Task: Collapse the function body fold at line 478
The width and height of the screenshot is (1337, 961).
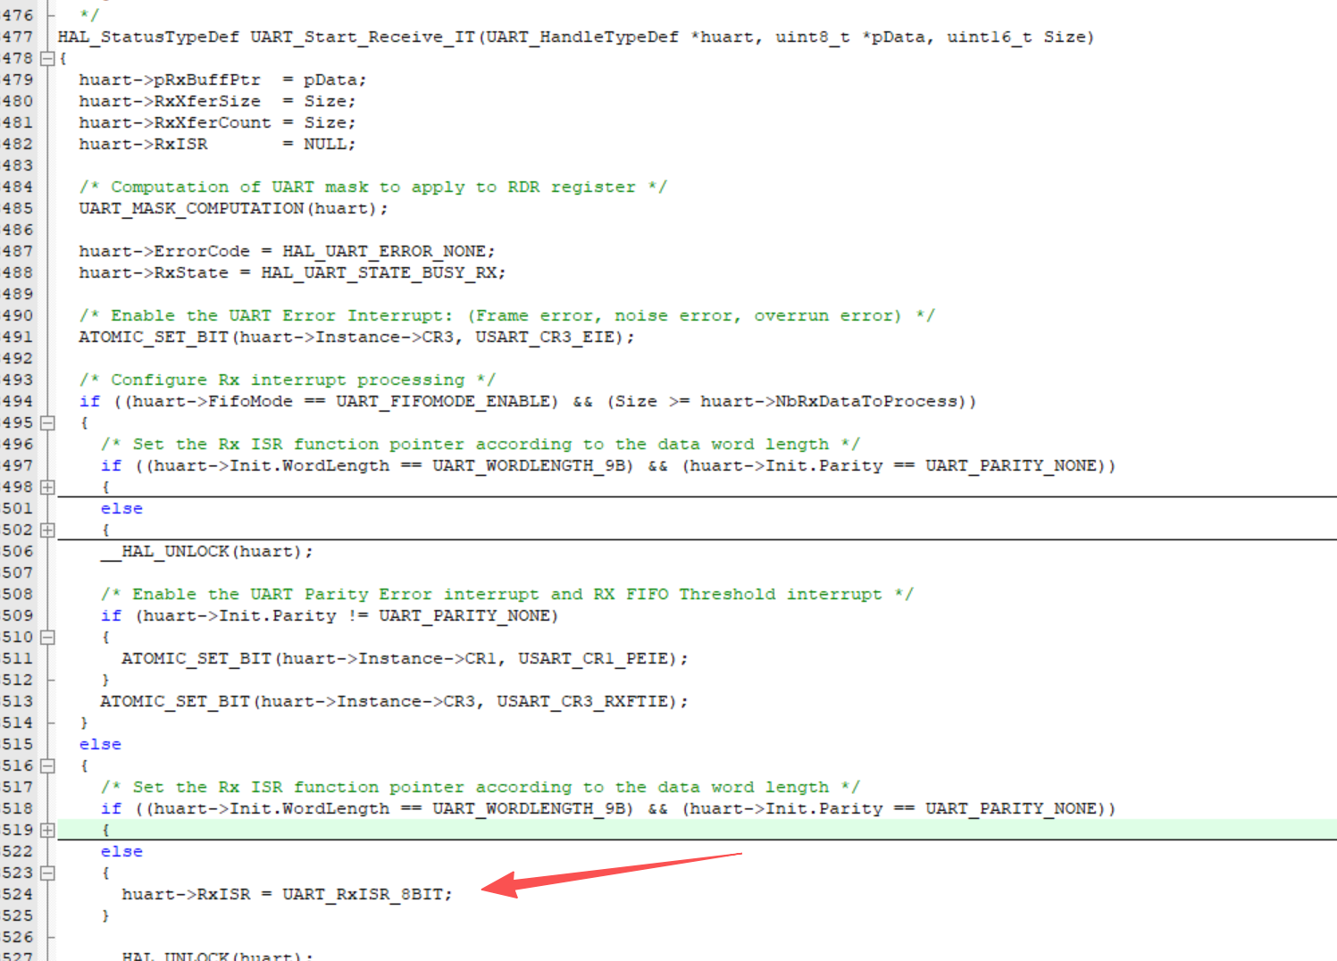Action: pos(47,58)
